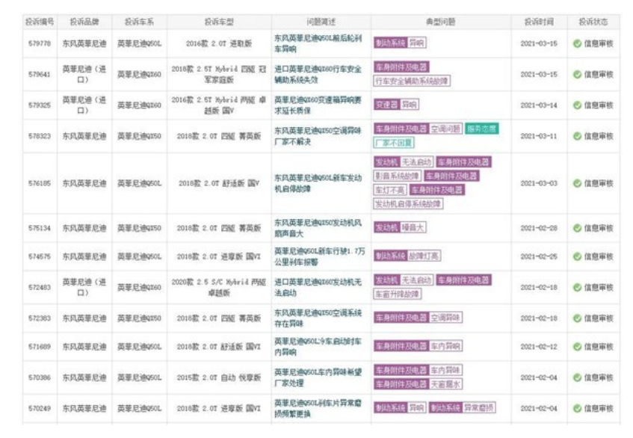Click green check status icon for complaint 570249

tap(577, 409)
